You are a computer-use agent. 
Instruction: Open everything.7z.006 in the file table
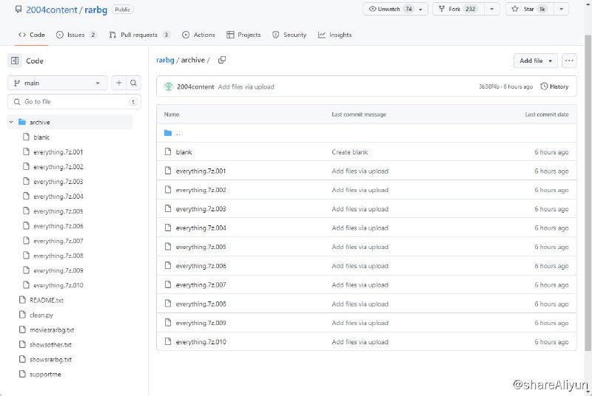coord(201,266)
